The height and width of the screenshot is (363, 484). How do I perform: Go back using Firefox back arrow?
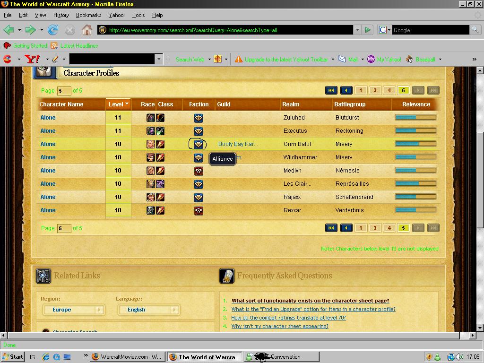click(9, 30)
